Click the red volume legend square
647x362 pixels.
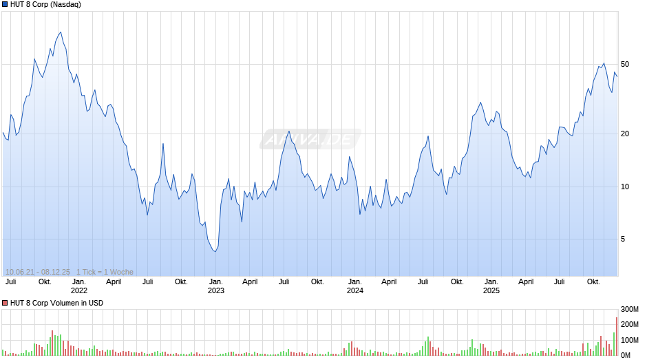click(5, 303)
